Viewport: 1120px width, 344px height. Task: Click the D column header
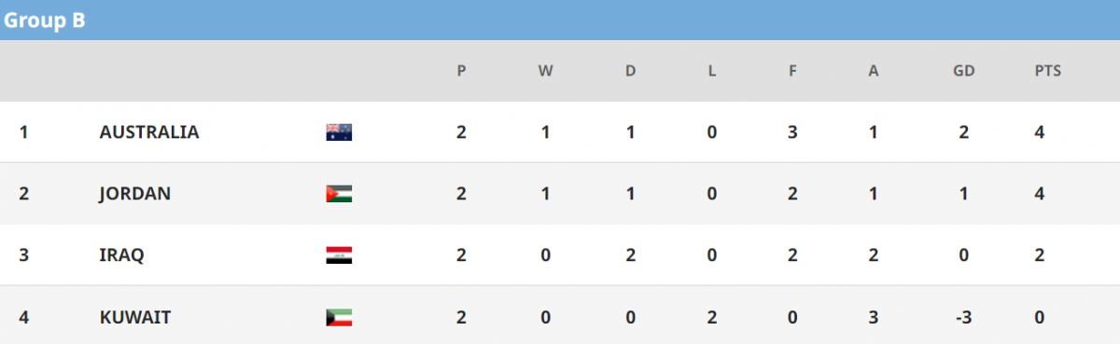630,71
